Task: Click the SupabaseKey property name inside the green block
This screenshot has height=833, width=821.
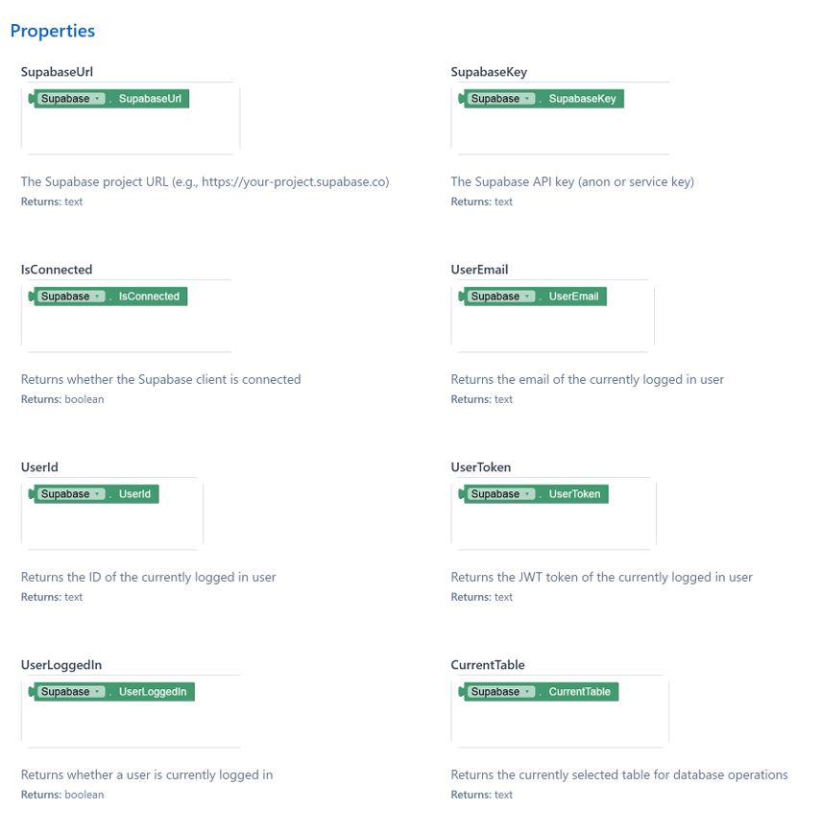Action: point(582,99)
